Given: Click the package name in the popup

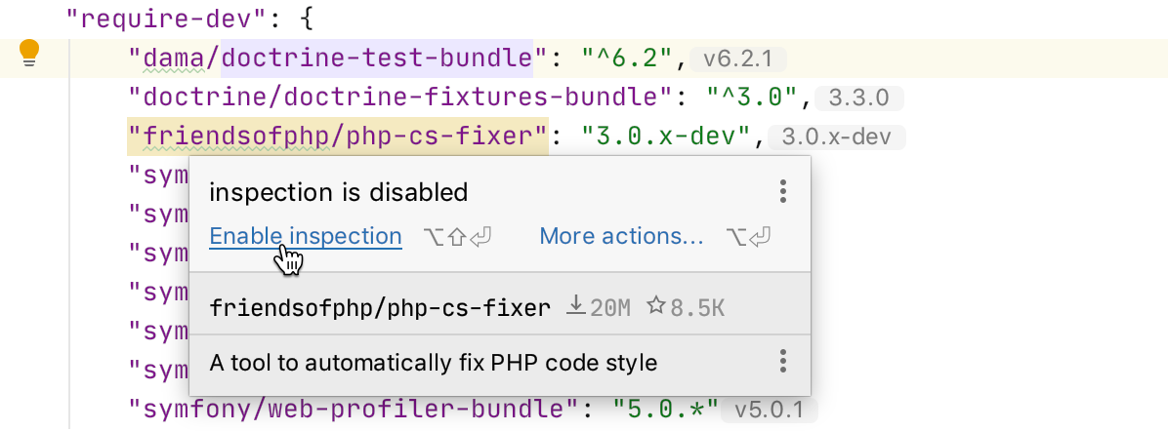Looking at the screenshot, I should pyautogui.click(x=381, y=308).
